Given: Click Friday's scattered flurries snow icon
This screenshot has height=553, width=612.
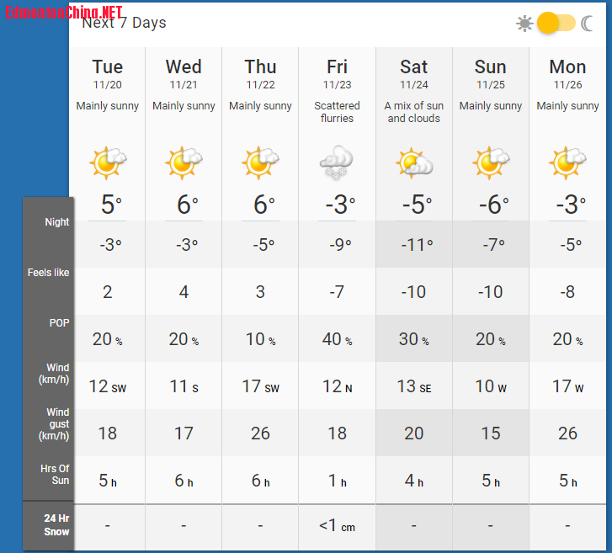Looking at the screenshot, I should pos(337,162).
